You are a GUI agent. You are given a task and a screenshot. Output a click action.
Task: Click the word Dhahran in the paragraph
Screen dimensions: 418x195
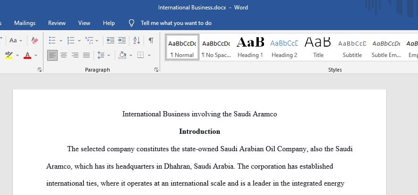point(178,166)
